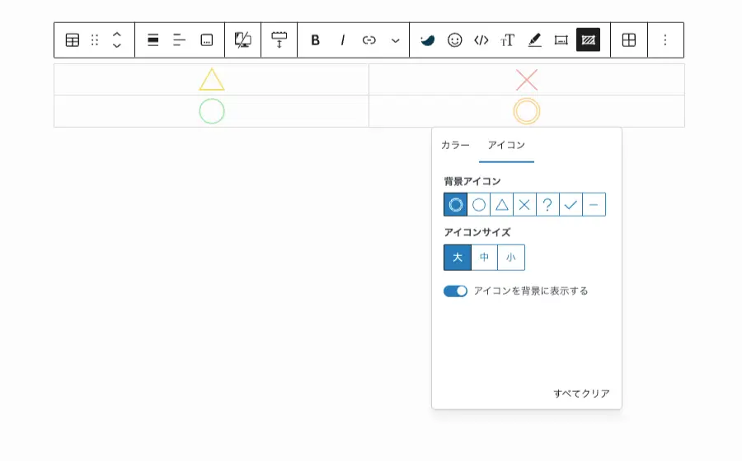
Task: Click the highlighter marker pen icon
Action: pos(535,40)
